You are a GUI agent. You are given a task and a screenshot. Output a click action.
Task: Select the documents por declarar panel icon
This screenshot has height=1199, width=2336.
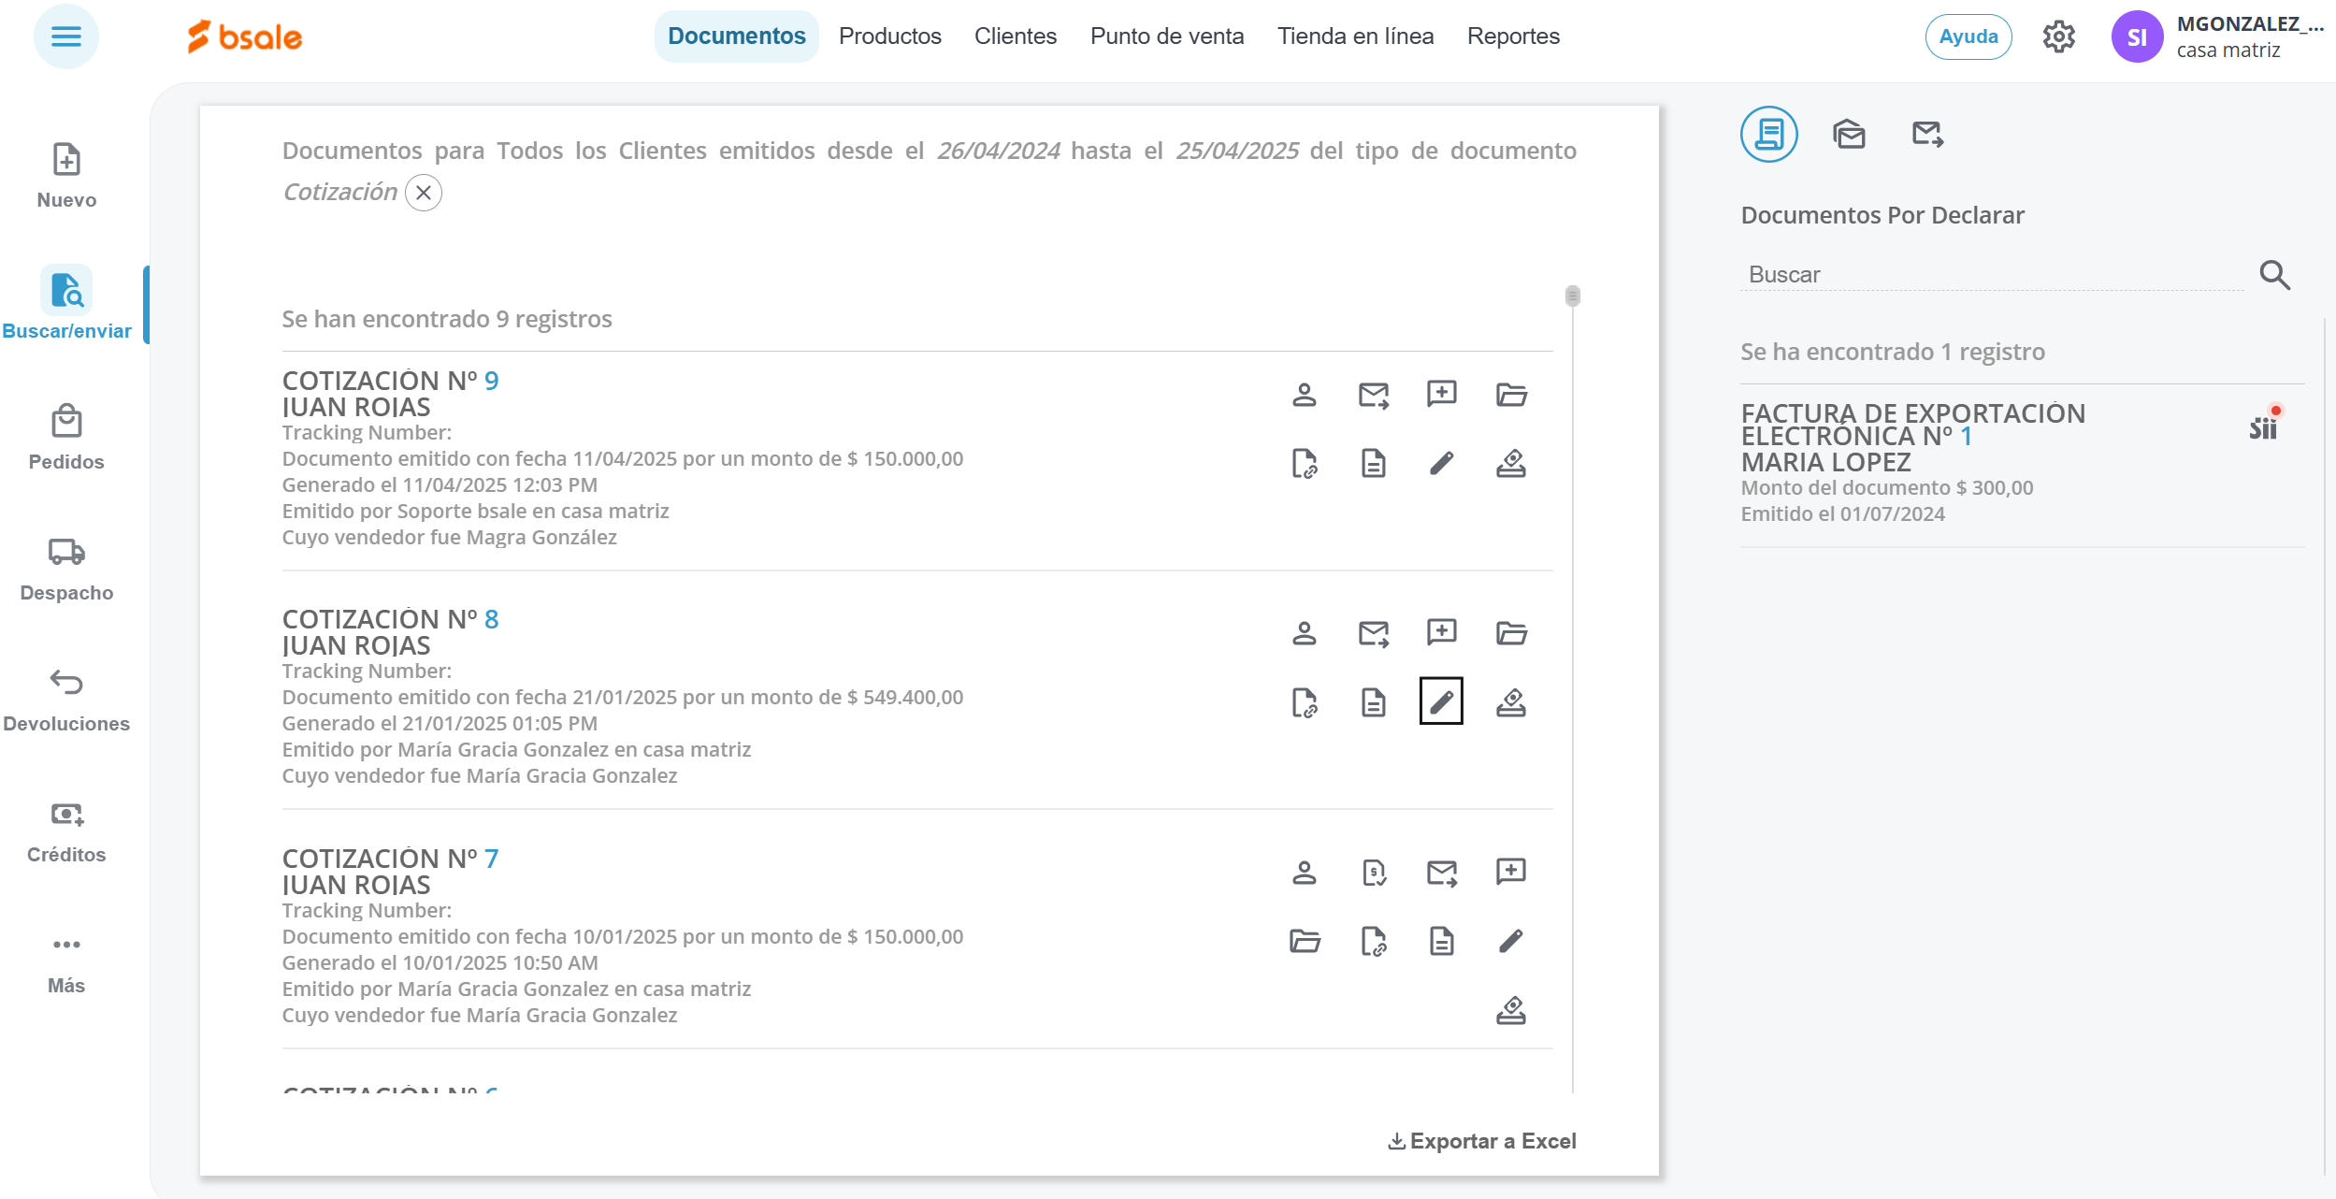(1768, 134)
